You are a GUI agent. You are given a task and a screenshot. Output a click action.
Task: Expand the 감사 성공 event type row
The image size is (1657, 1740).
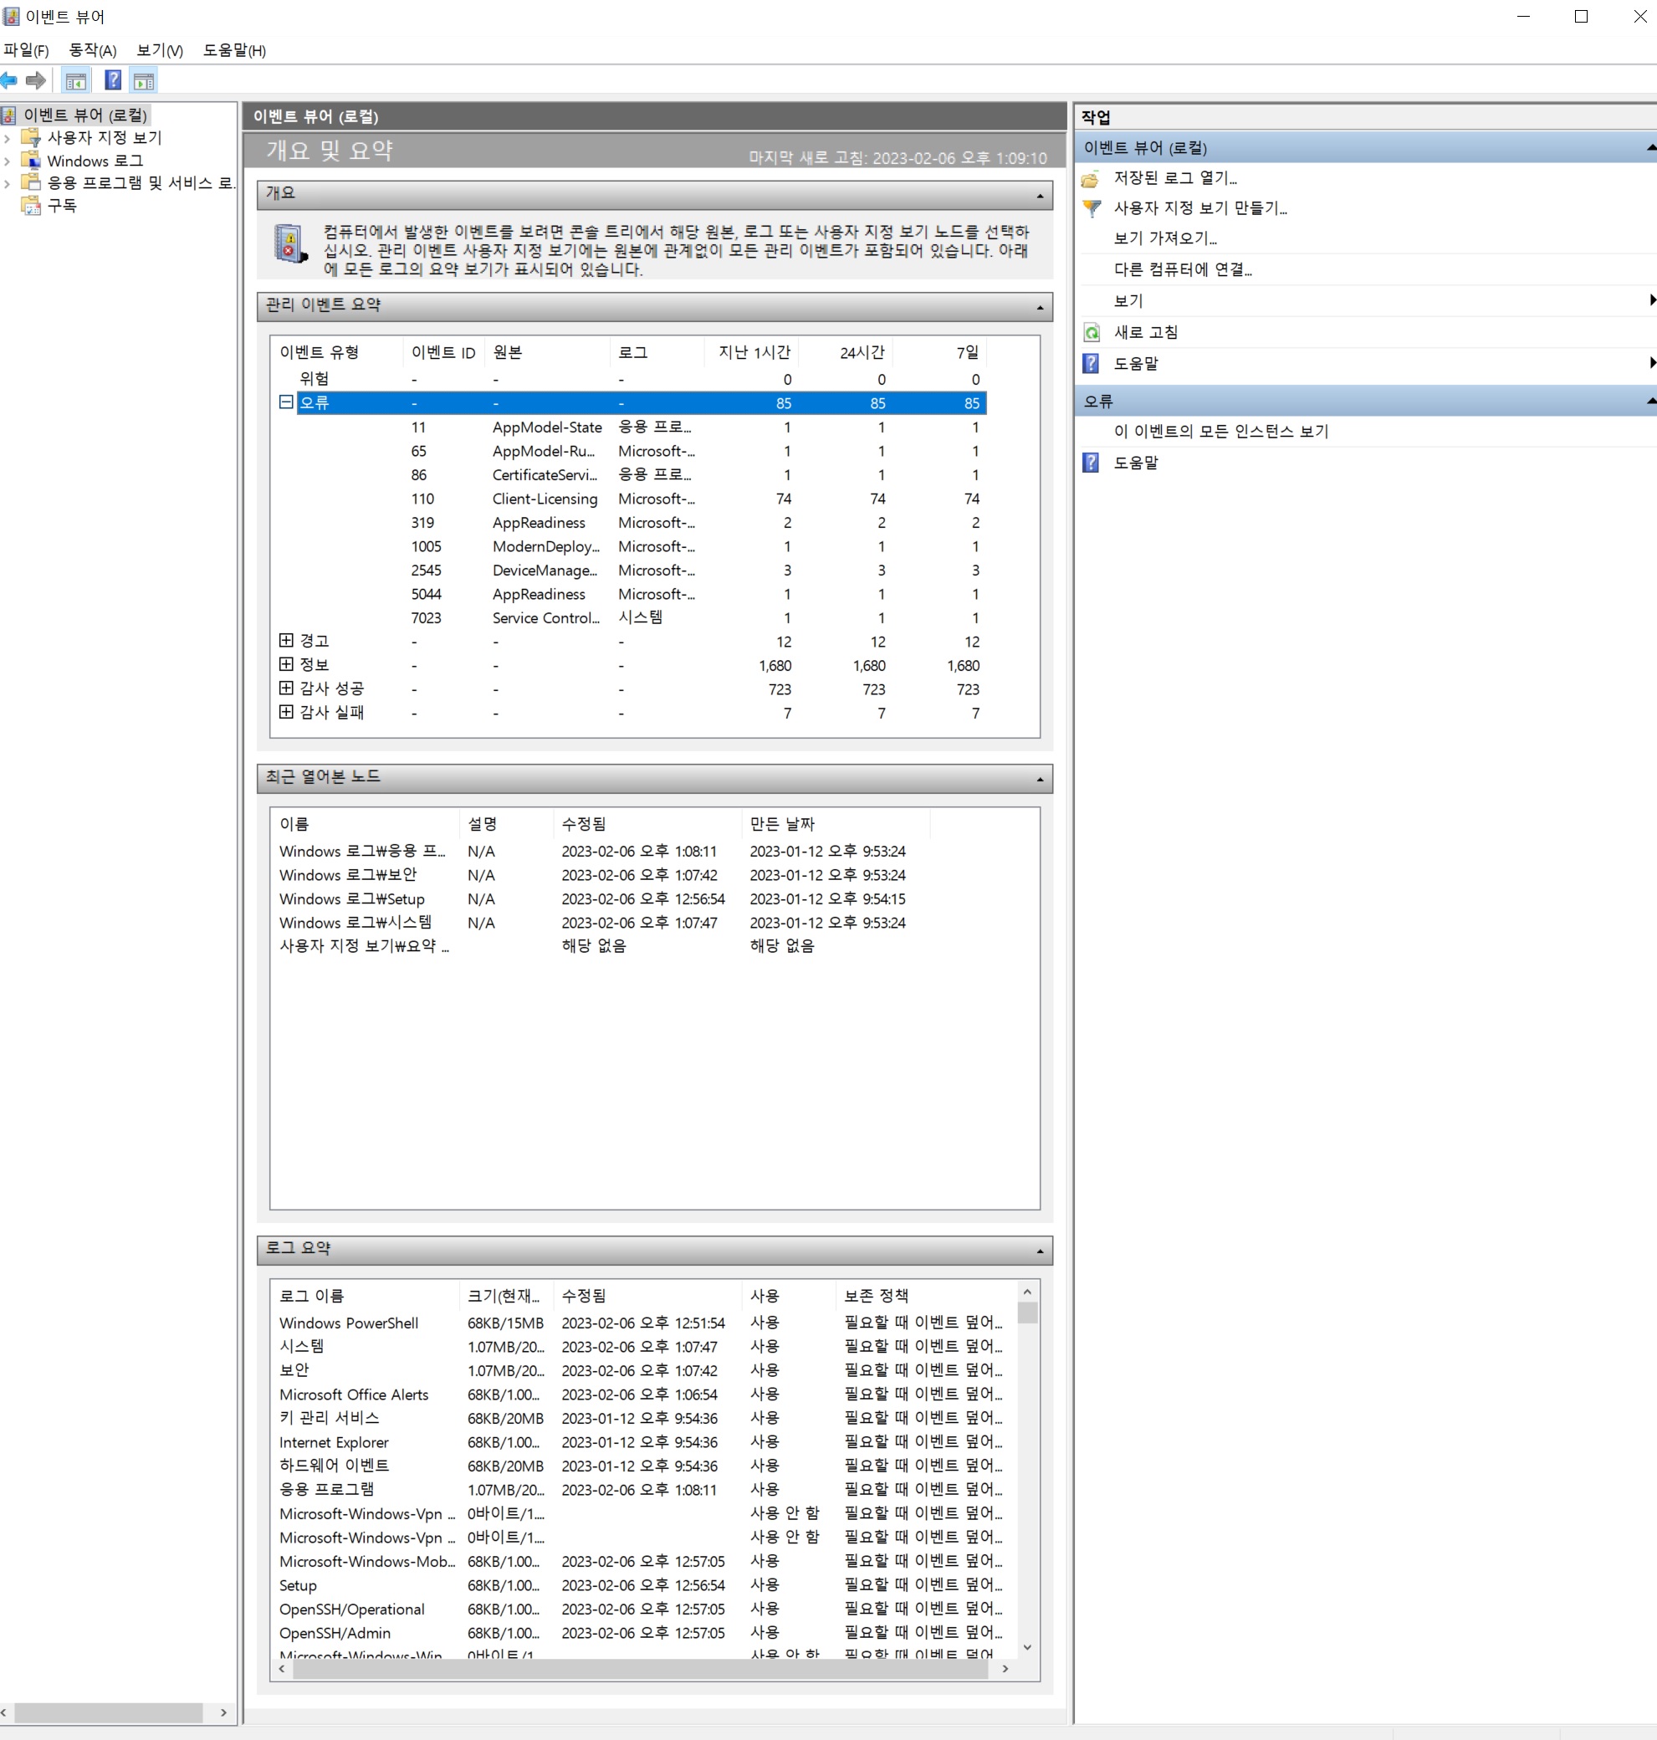[286, 688]
